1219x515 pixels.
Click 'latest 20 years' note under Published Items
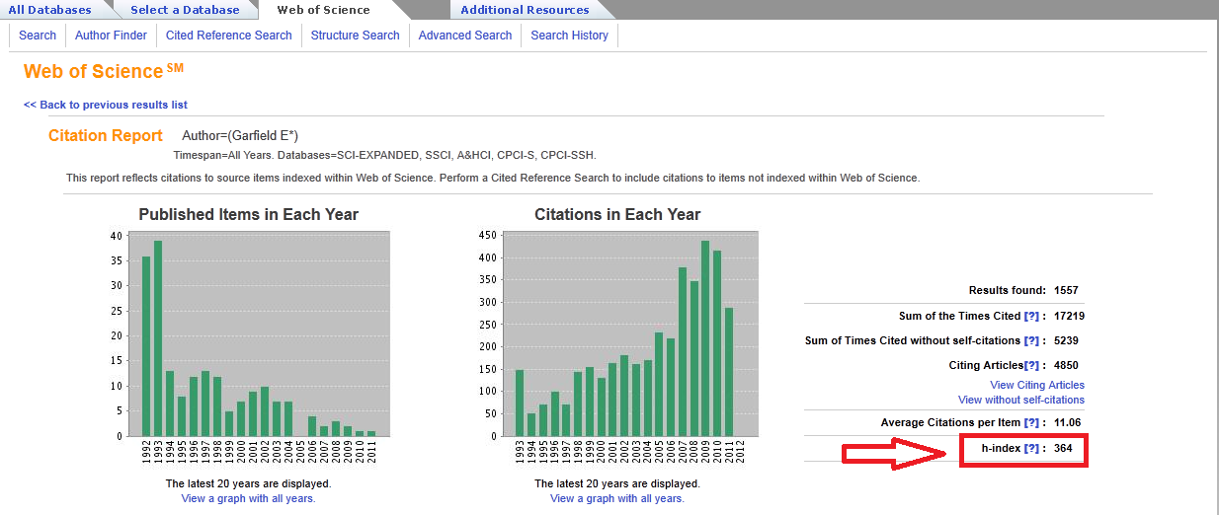[x=248, y=483]
